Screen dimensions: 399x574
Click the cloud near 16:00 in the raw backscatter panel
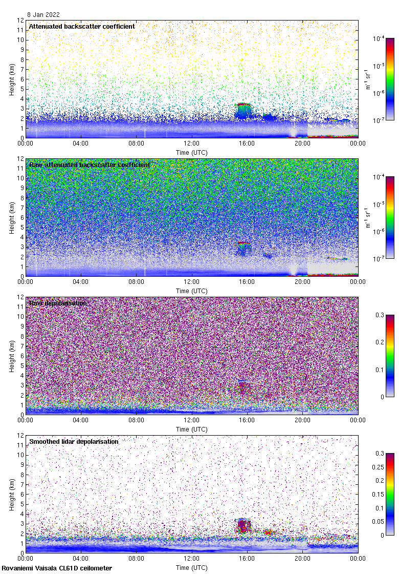[x=243, y=248]
